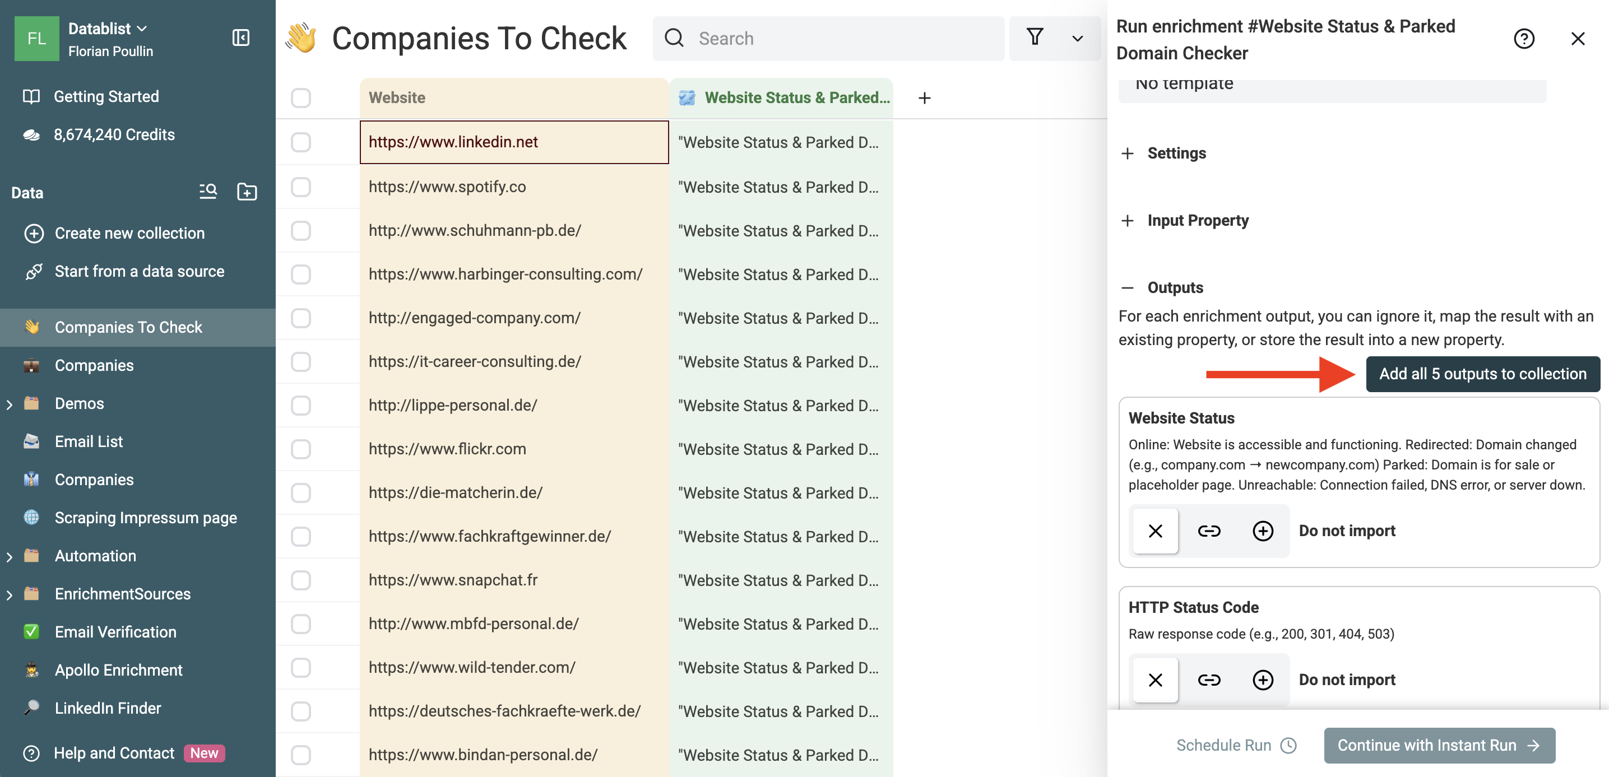This screenshot has height=777, width=1609.
Task: Click the filter funnel icon
Action: coord(1035,38)
